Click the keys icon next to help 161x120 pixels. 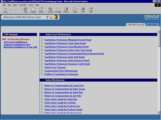(51, 17)
